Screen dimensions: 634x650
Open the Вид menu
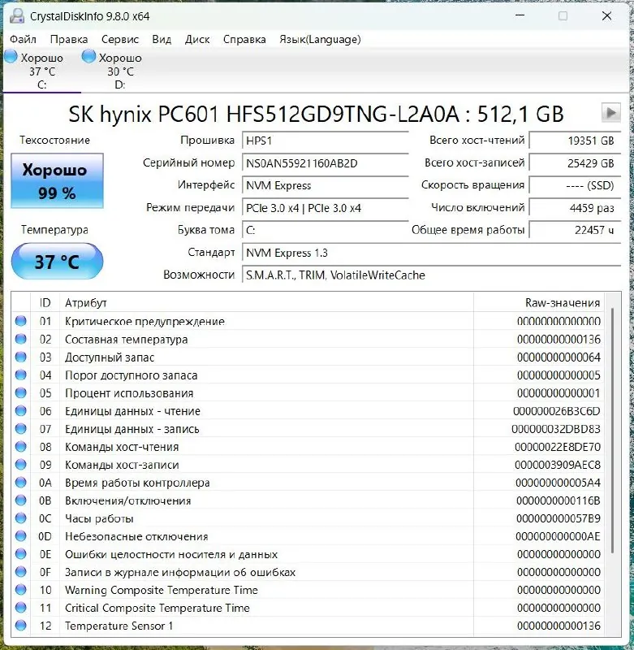point(162,39)
